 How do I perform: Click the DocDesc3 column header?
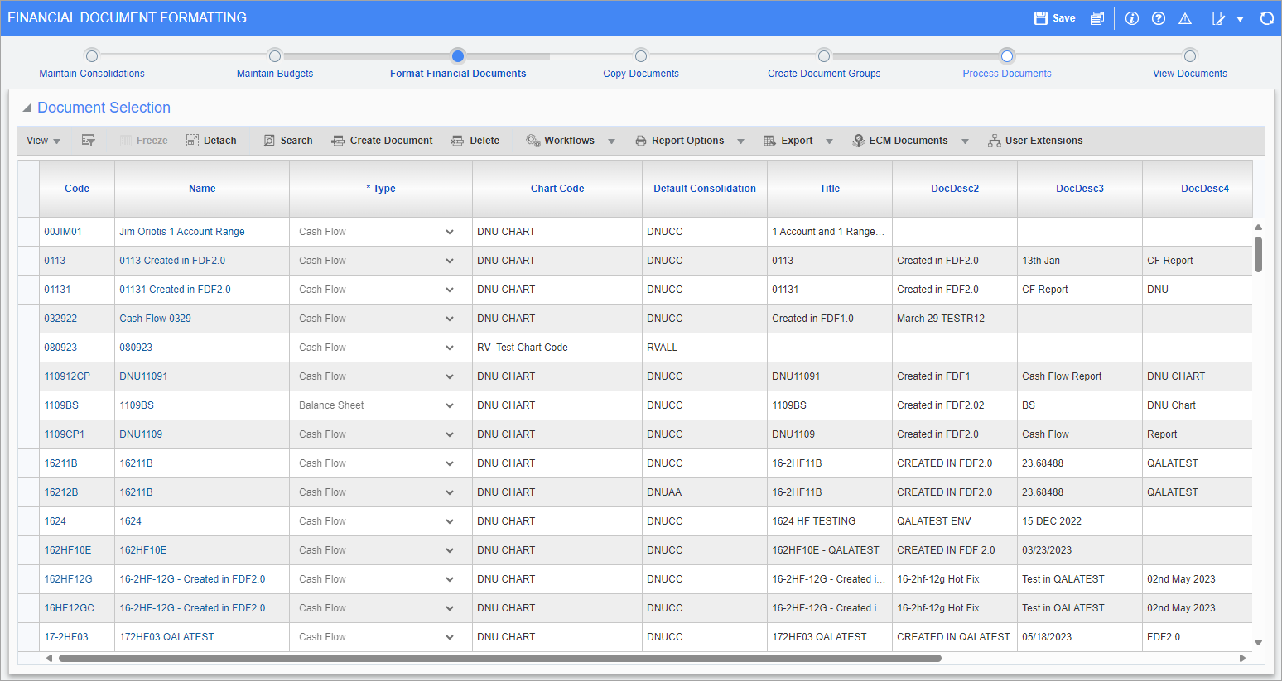coord(1080,189)
